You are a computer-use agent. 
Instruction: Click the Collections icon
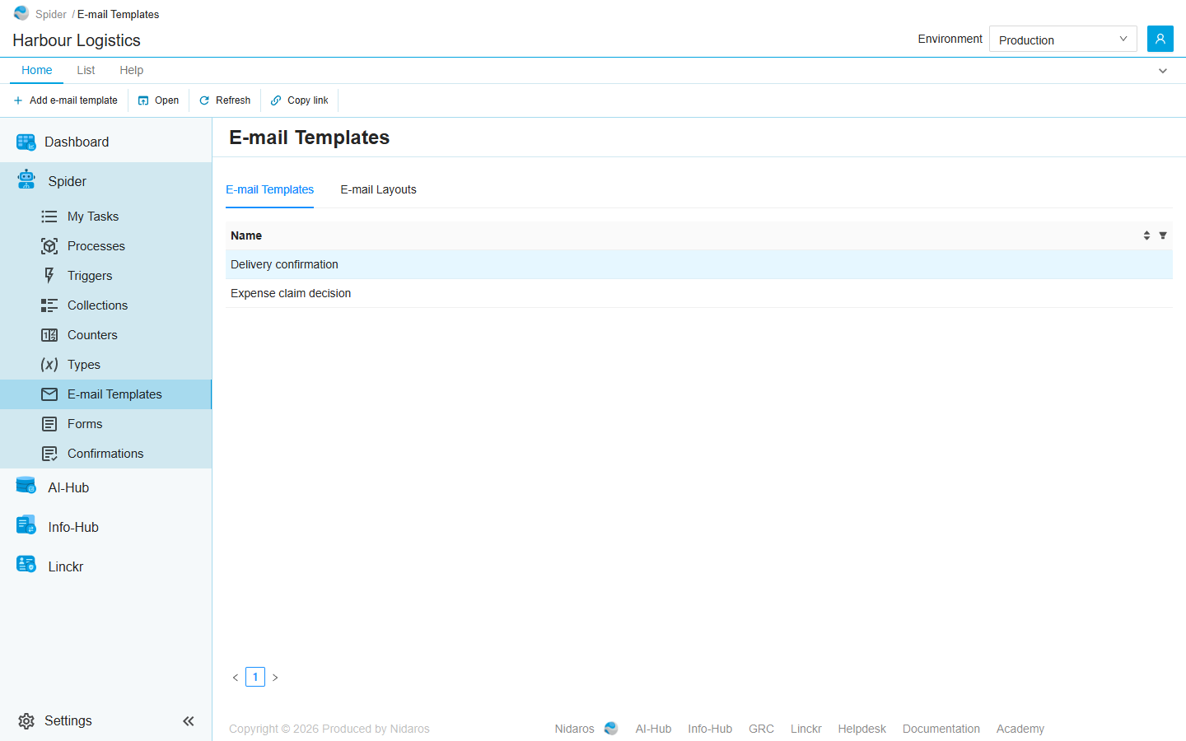point(49,305)
